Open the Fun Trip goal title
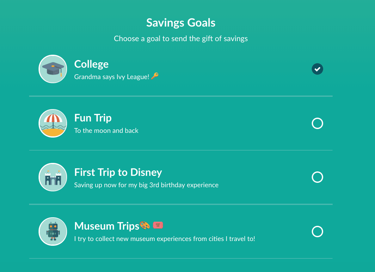The width and height of the screenshot is (375, 272). click(93, 118)
